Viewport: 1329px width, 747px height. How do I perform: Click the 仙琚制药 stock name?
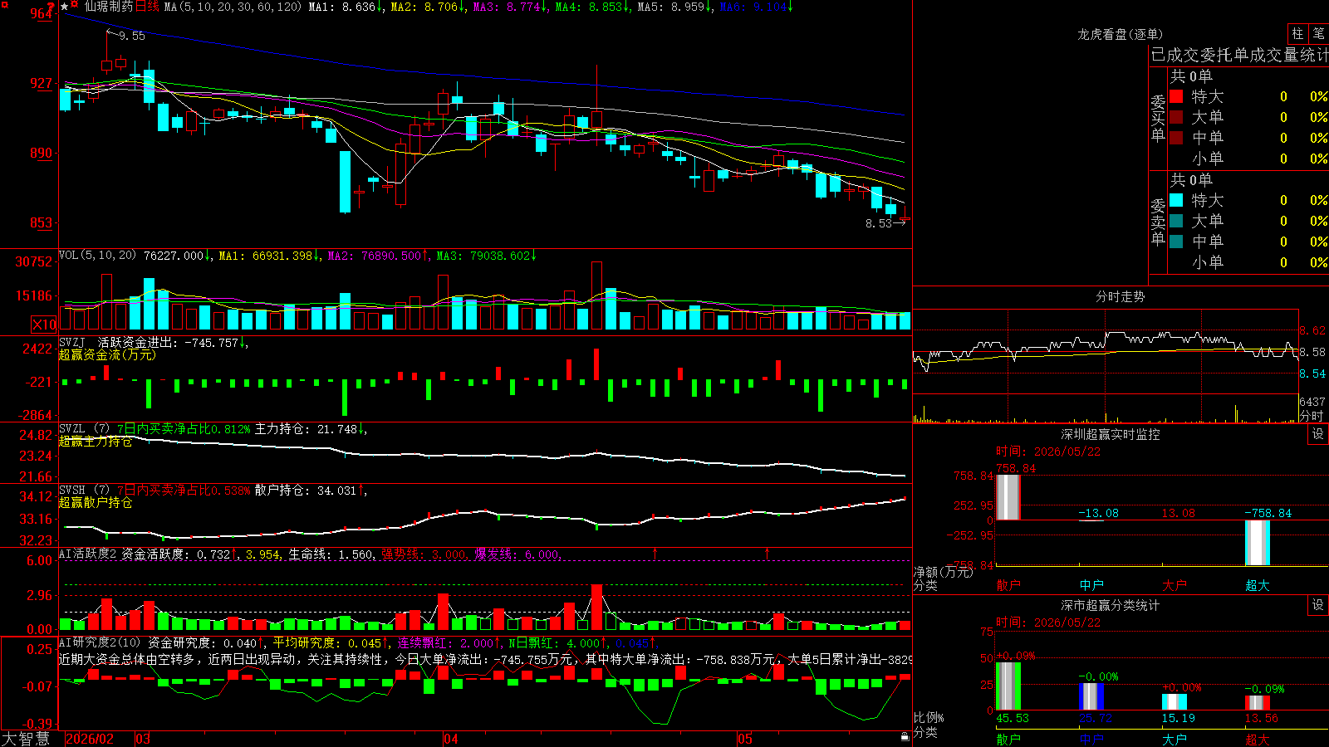pyautogui.click(x=109, y=7)
